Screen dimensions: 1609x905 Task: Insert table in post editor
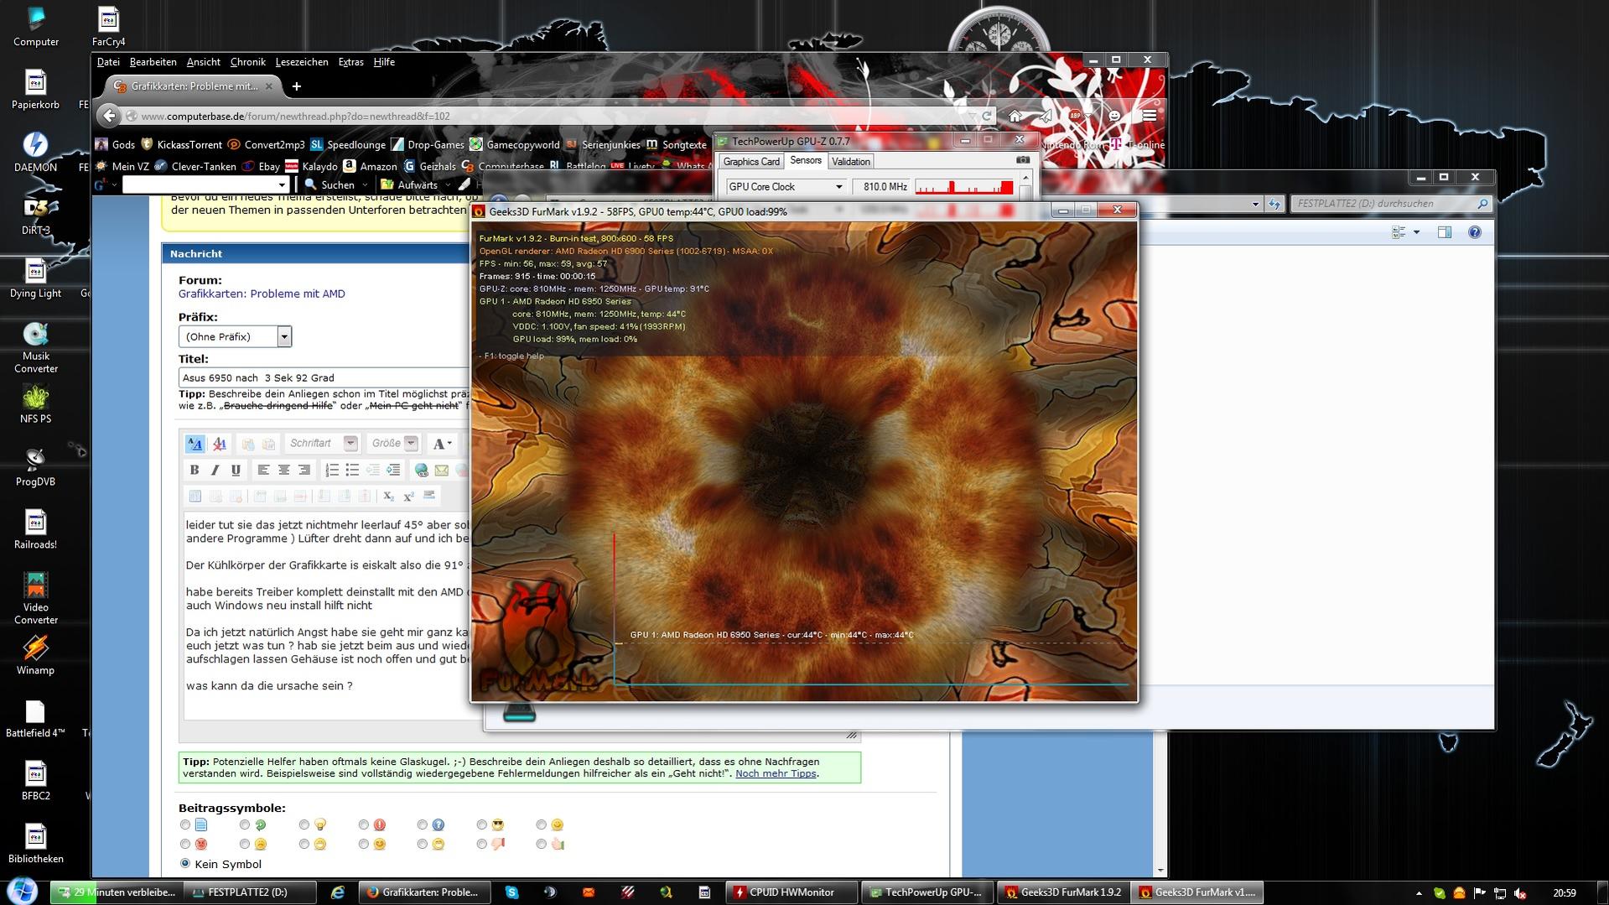tap(195, 497)
